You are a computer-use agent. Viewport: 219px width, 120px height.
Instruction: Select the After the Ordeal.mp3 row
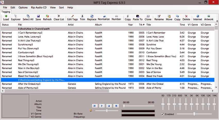click(108, 84)
